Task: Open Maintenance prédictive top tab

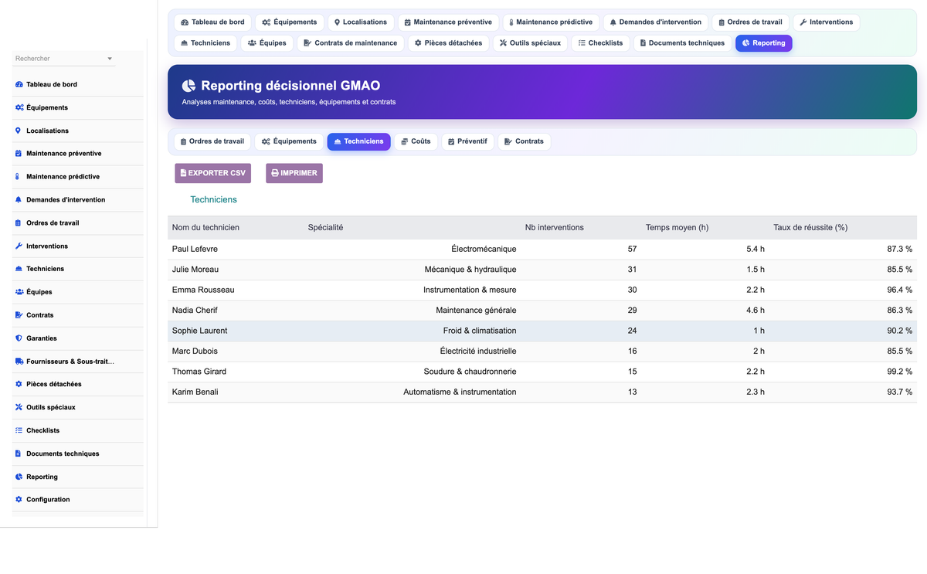Action: coord(551,22)
